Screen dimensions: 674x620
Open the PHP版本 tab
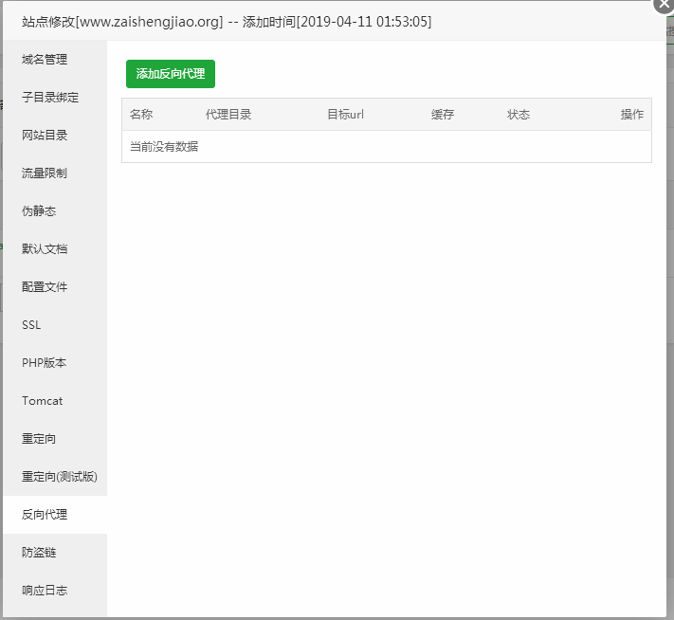click(55, 363)
